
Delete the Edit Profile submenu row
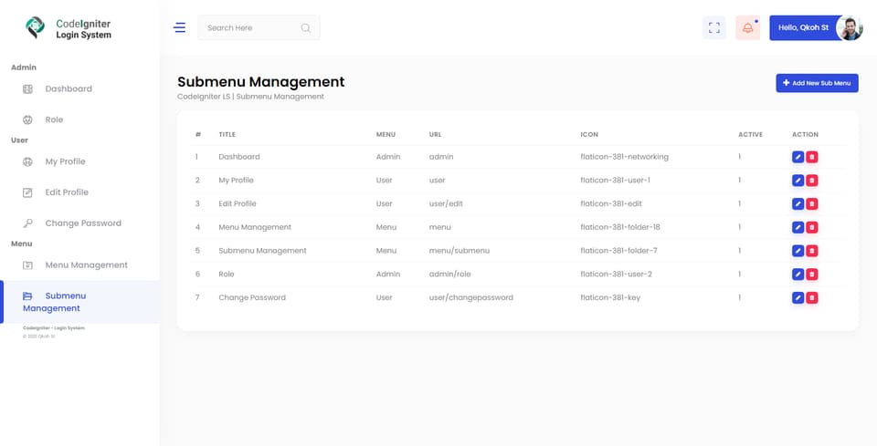click(x=812, y=203)
